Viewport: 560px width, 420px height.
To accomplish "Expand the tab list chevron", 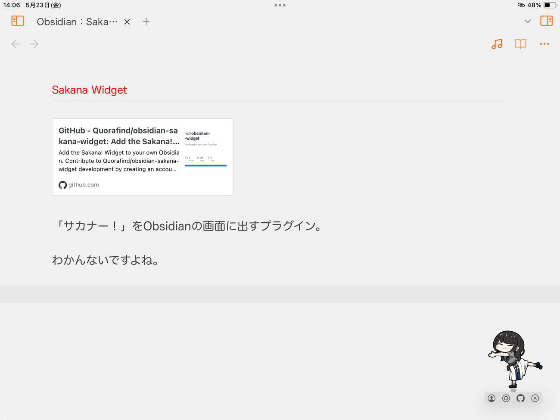I will coord(528,21).
